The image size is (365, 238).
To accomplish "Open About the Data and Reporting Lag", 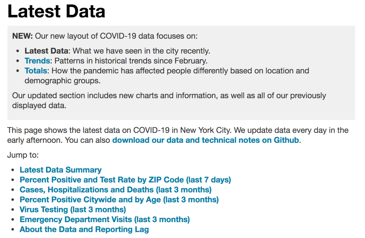I will (84, 230).
